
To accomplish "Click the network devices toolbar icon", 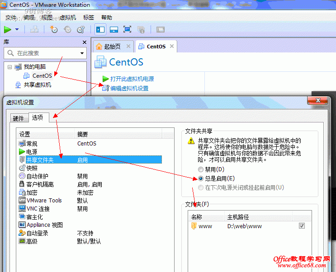I will (x=34, y=29).
